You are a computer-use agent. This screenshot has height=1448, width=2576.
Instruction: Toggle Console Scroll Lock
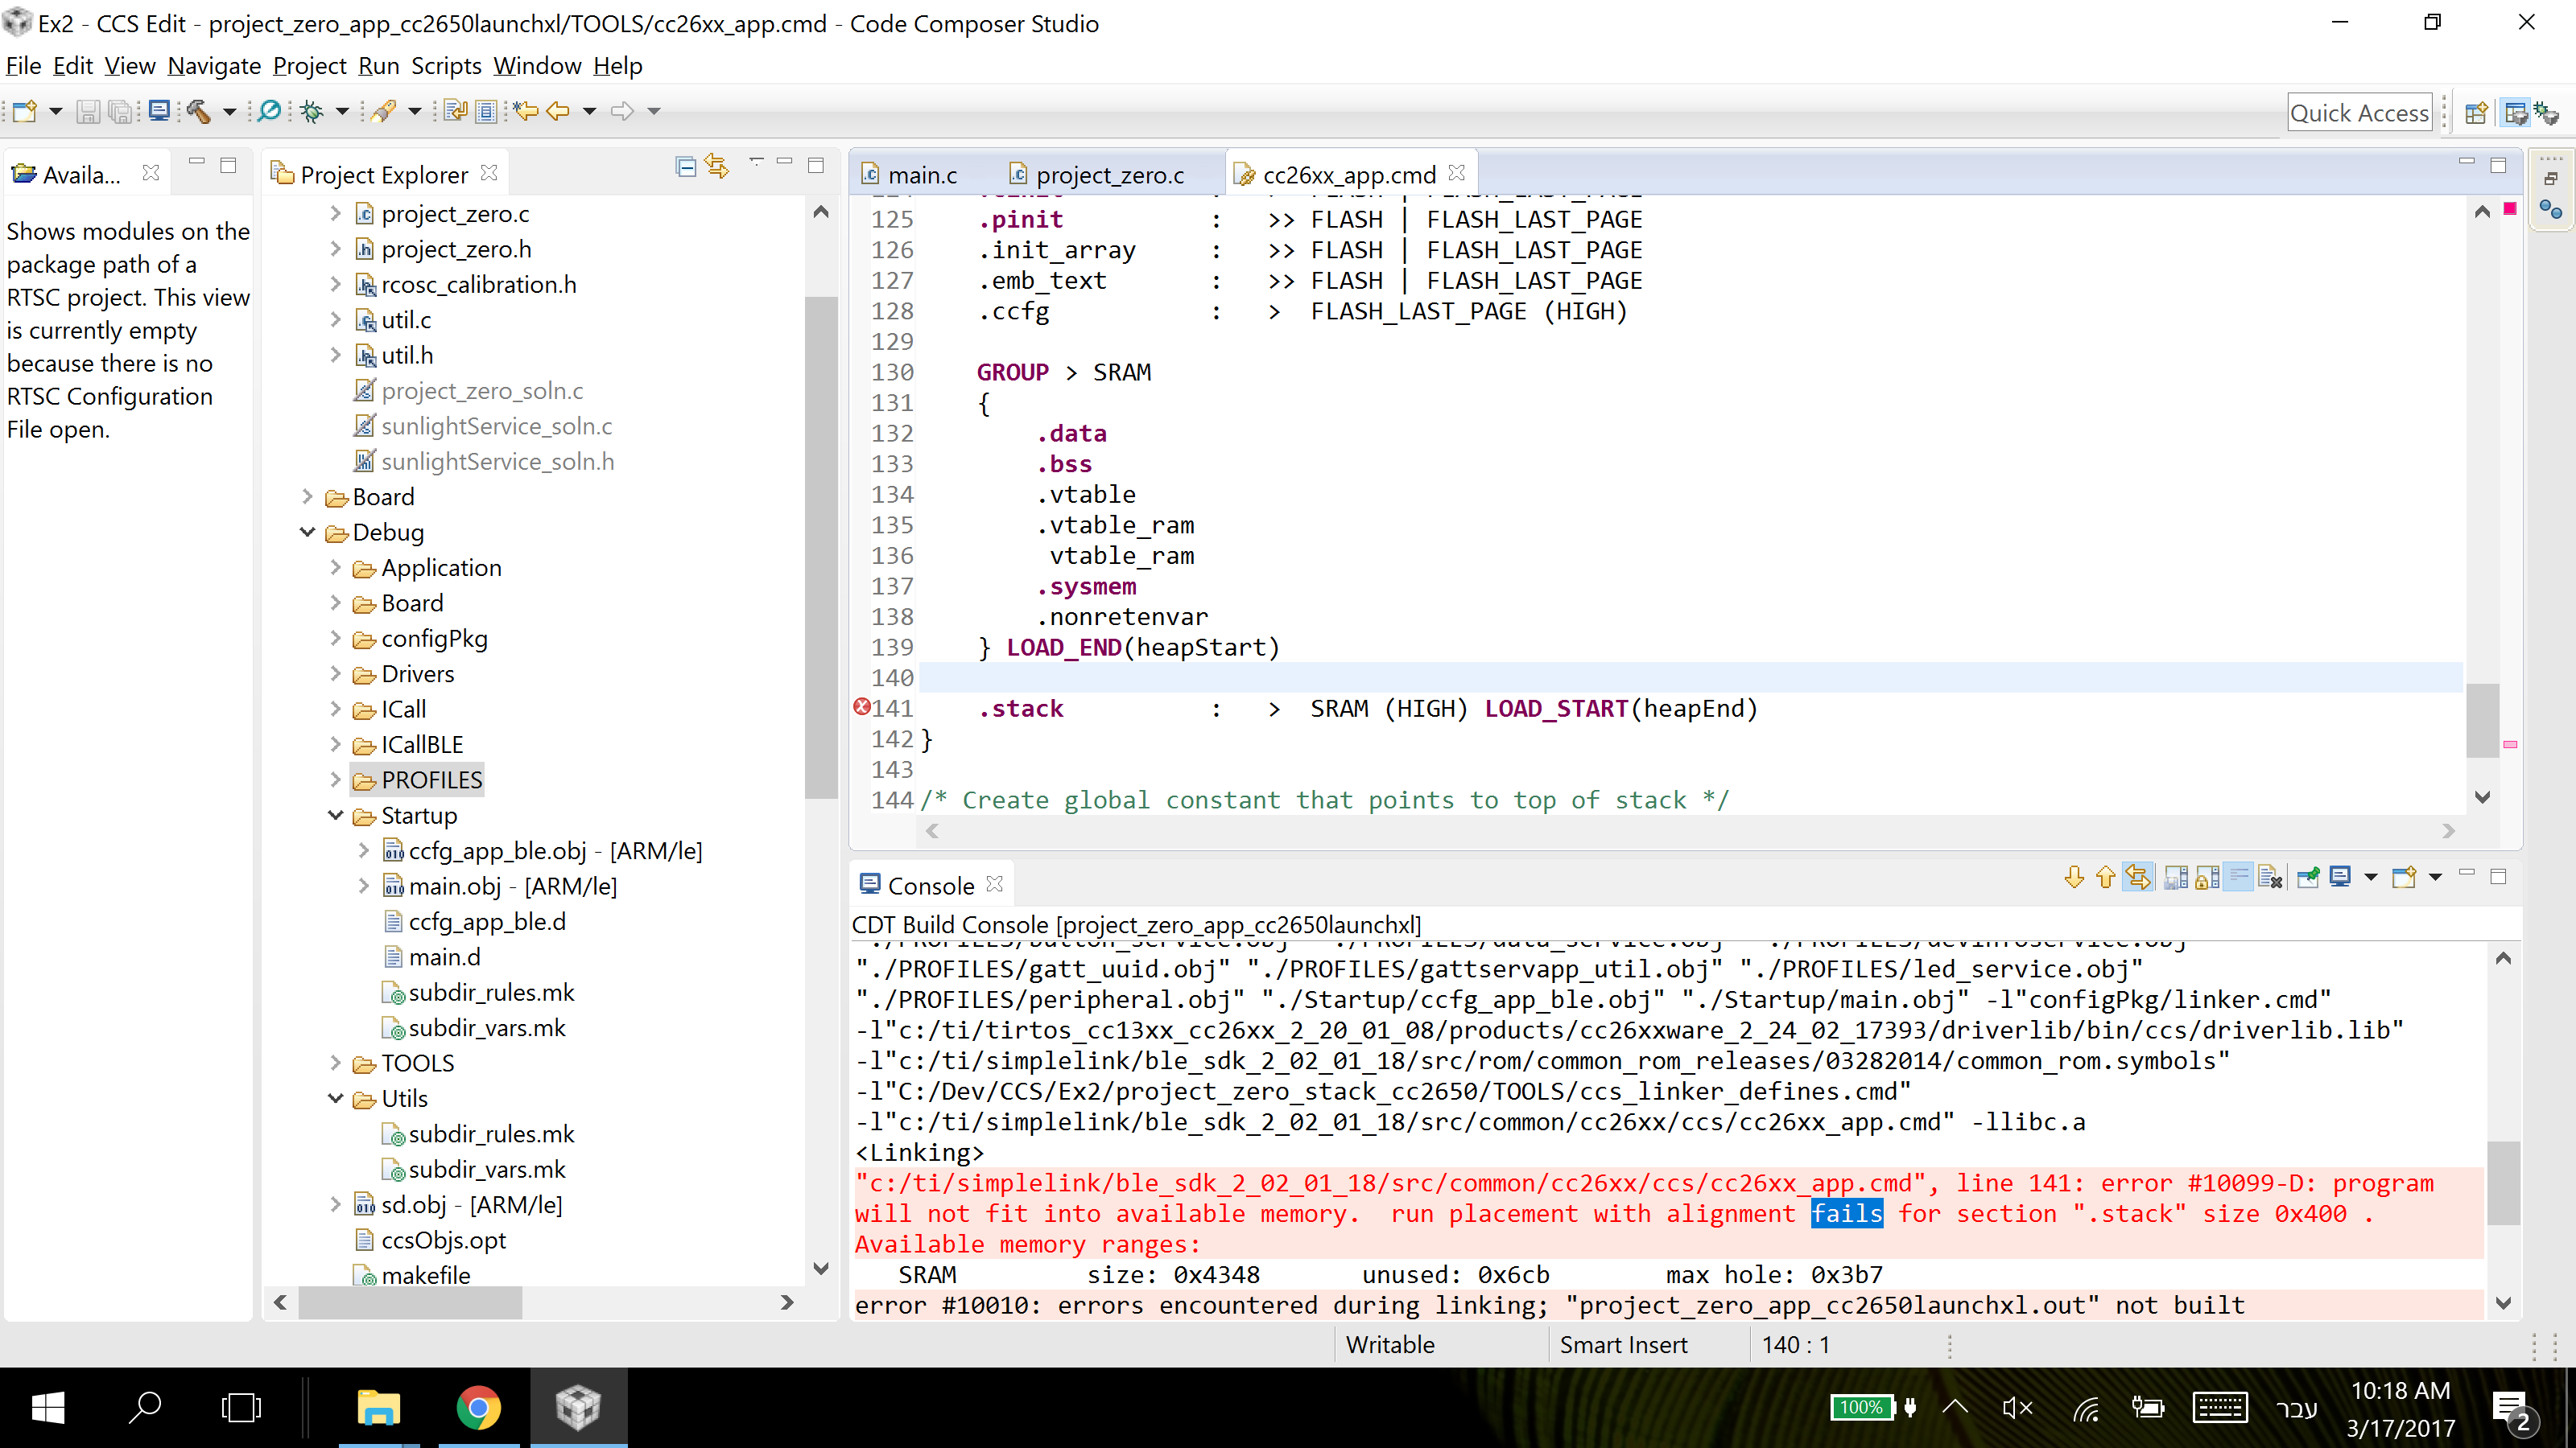point(2207,878)
